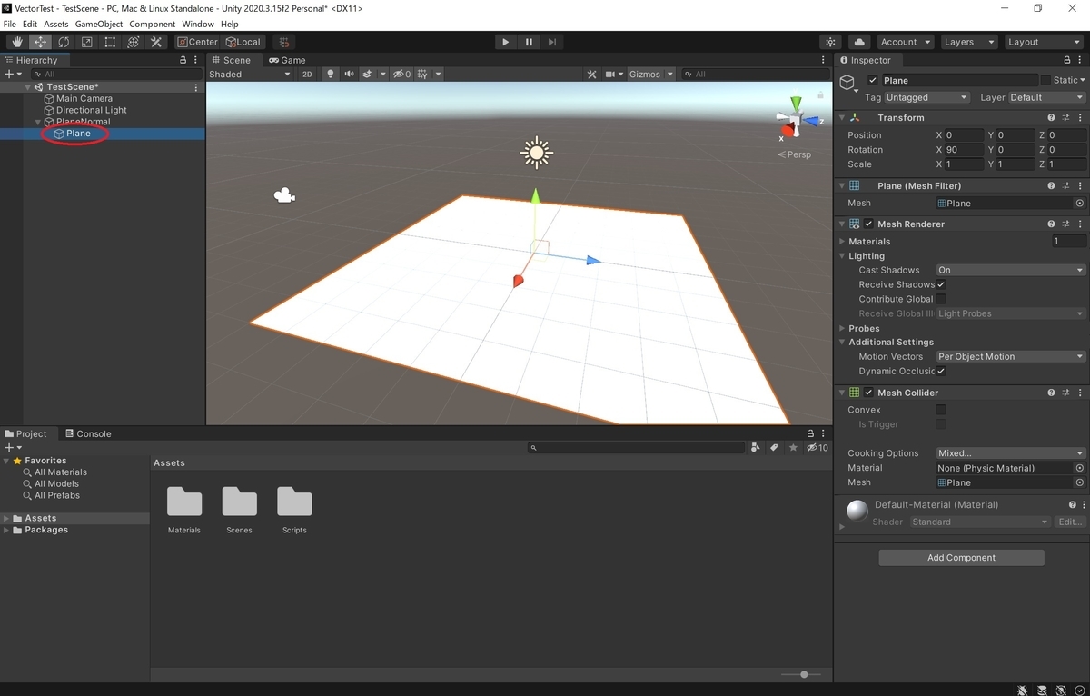The height and width of the screenshot is (696, 1090).
Task: Select Directional Light in Hierarchy
Action: pos(91,110)
